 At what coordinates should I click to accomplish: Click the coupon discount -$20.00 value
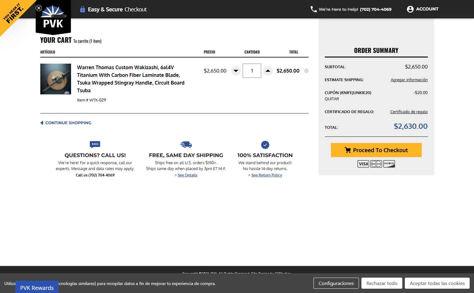tap(420, 93)
